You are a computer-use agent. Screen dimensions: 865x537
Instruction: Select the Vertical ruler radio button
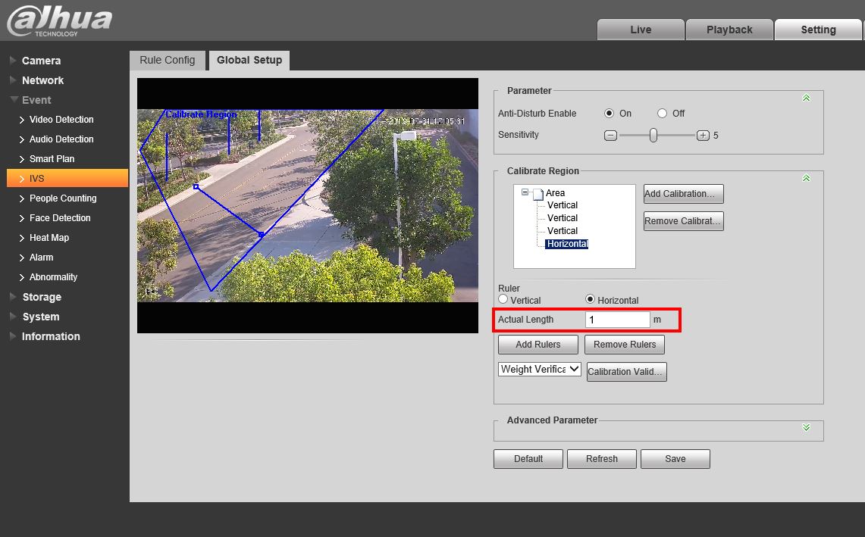coord(503,300)
